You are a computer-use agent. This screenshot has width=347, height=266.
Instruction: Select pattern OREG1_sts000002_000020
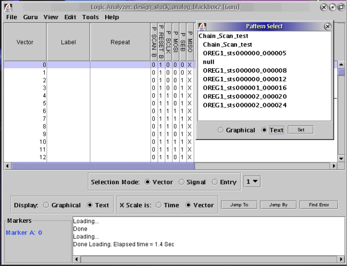tap(245, 96)
